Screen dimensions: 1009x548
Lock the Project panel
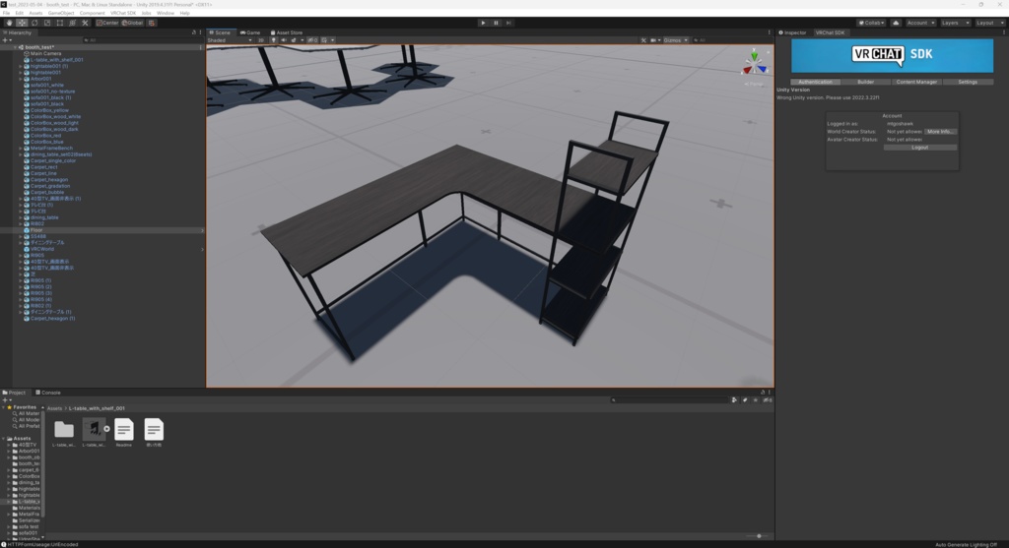point(763,392)
